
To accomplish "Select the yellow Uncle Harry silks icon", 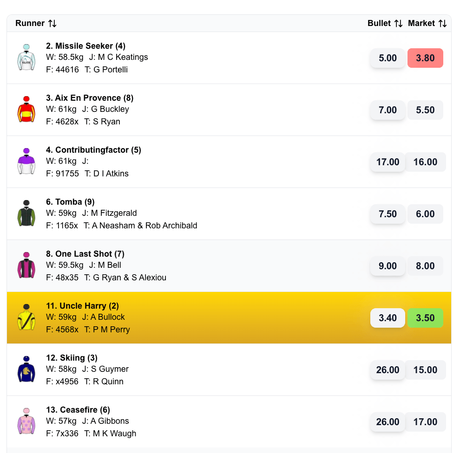I will click(26, 317).
